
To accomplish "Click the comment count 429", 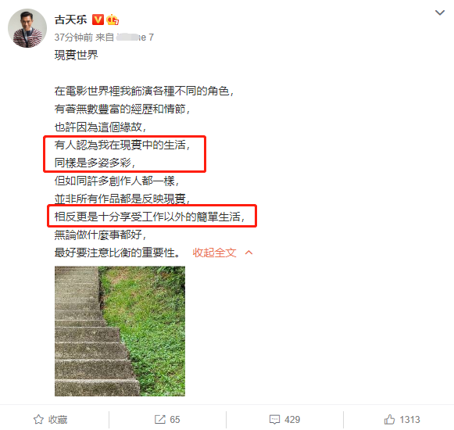I will coord(292,420).
